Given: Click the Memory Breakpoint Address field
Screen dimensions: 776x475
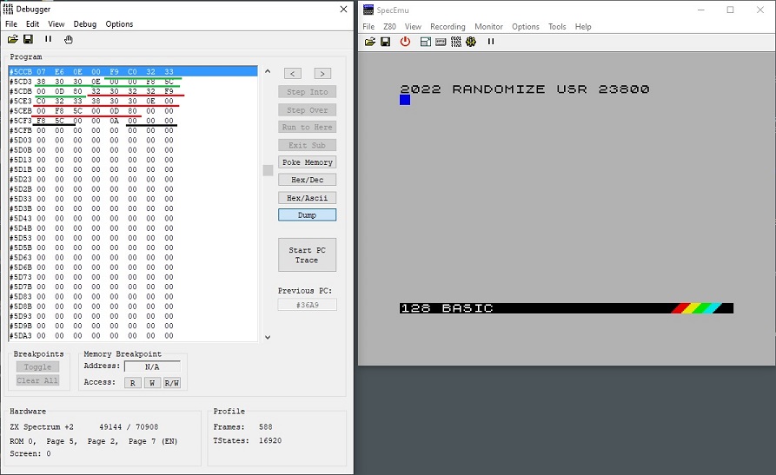Looking at the screenshot, I should [152, 366].
